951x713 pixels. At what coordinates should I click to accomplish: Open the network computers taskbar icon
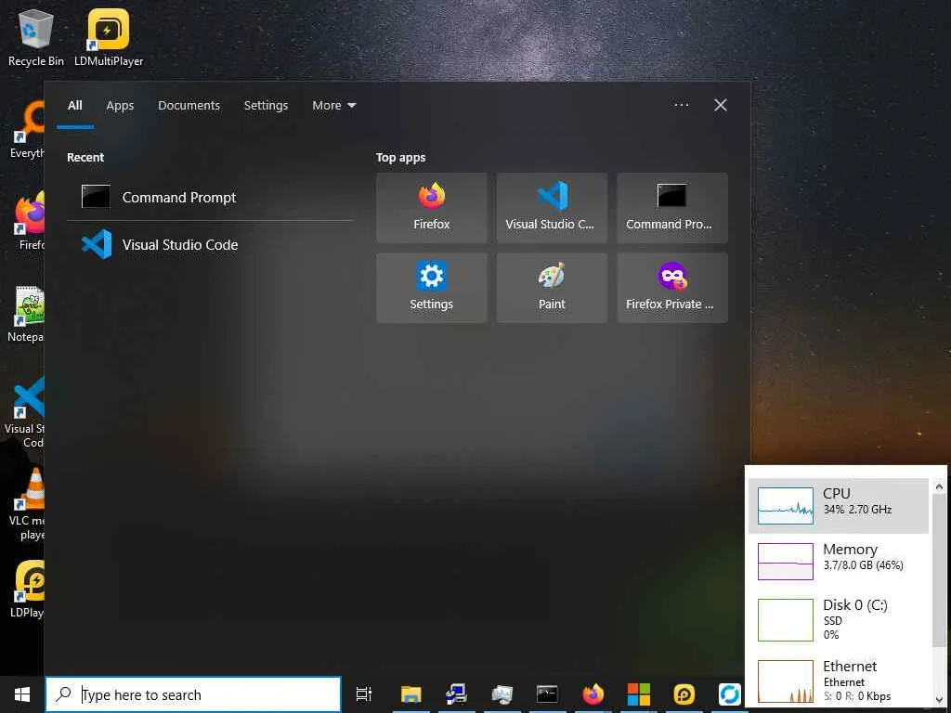click(456, 694)
